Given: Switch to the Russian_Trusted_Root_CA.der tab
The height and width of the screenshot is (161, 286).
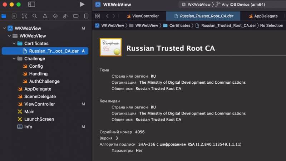Looking at the screenshot, I should (203, 16).
